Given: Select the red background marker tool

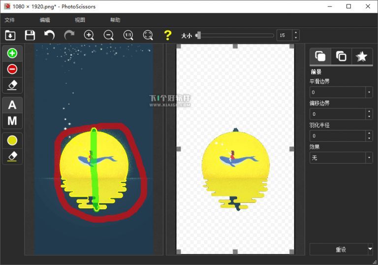Looking at the screenshot, I should [12, 69].
